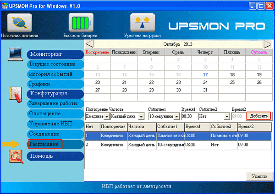The image size is (275, 194).
Task: Click the Событие2 column header
Action: [x=224, y=127]
